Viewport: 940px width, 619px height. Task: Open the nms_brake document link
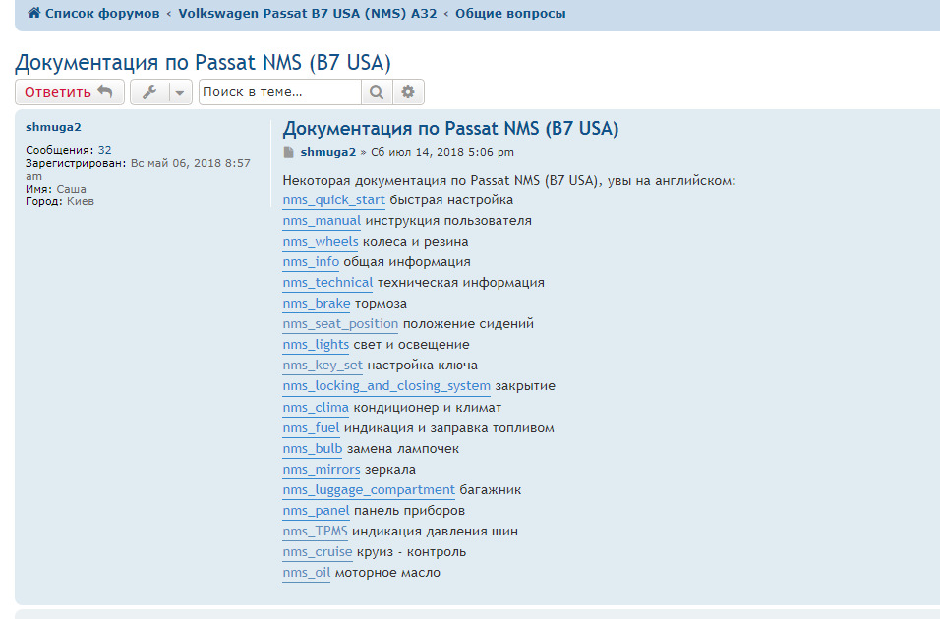point(317,304)
